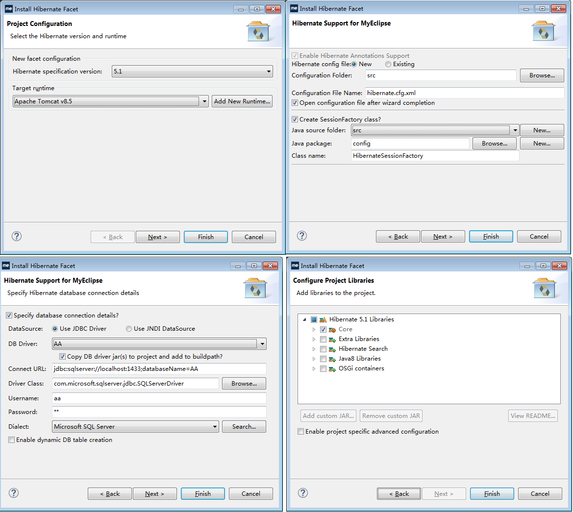
Task: Click Cancel in config file settings window
Action: click(539, 236)
